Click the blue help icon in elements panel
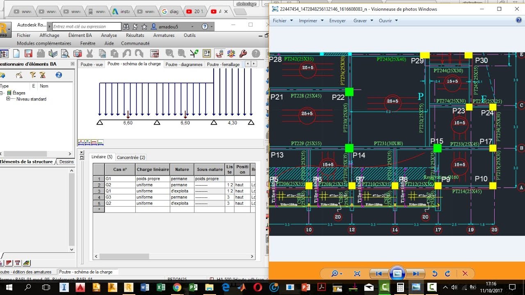This screenshot has height=295, width=525. coord(59,75)
